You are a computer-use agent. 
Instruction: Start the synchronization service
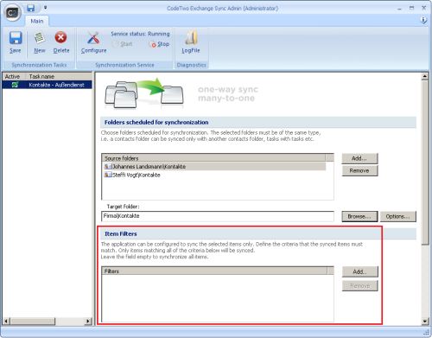pyautogui.click(x=123, y=44)
